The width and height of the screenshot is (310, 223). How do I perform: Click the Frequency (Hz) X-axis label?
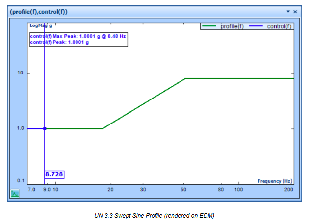(x=275, y=181)
